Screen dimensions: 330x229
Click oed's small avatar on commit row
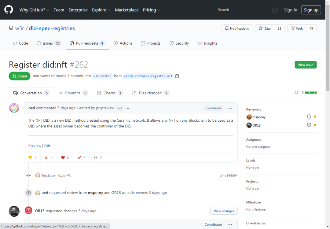coord(38,175)
